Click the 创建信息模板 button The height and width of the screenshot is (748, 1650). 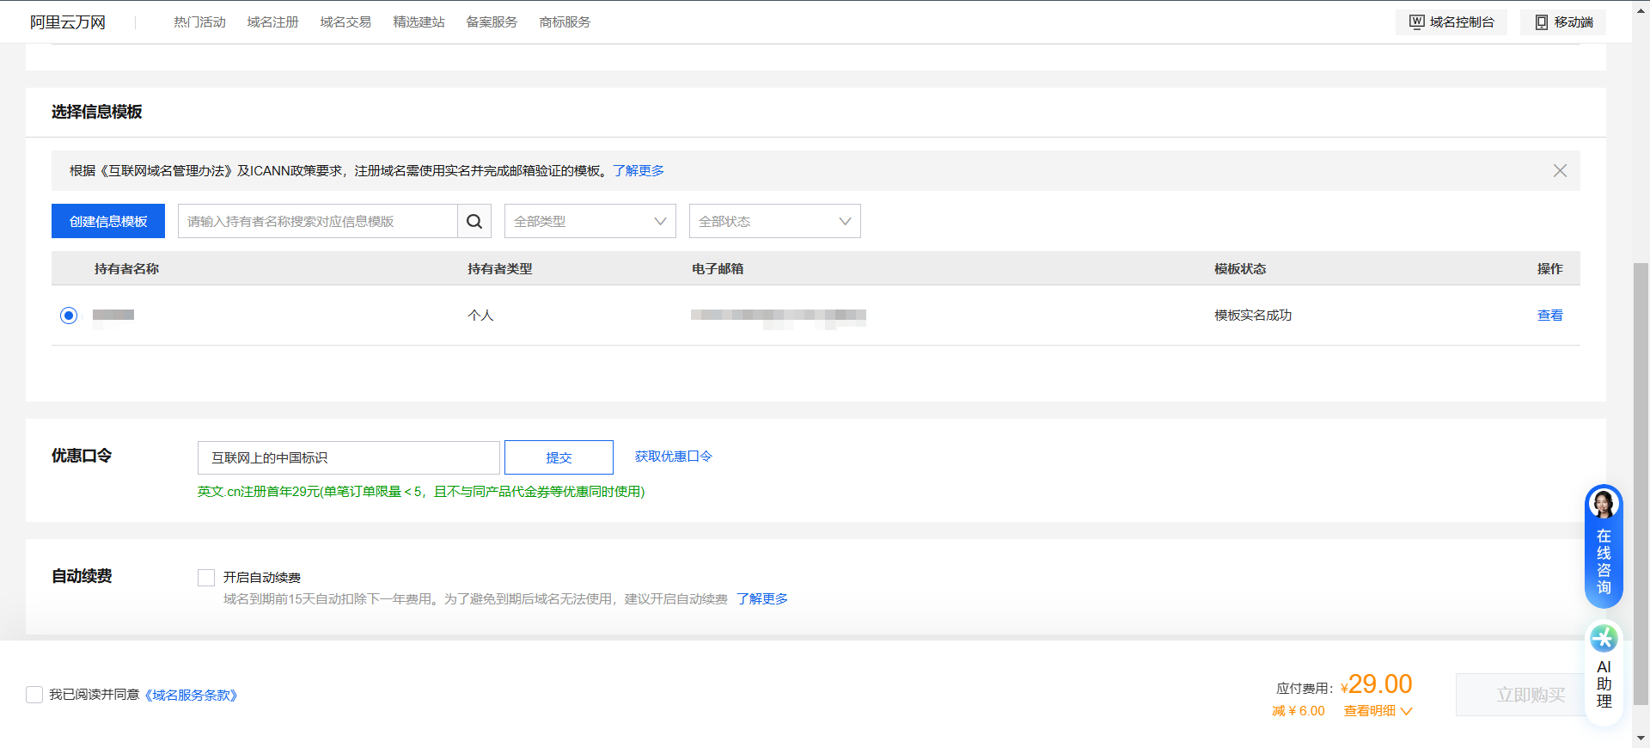tap(108, 222)
